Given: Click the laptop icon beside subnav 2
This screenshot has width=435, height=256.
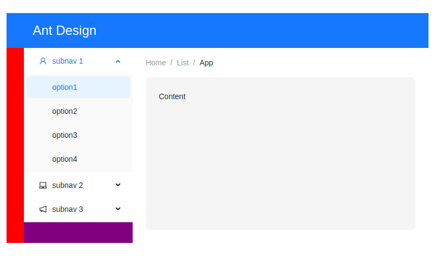Looking at the screenshot, I should point(43,185).
